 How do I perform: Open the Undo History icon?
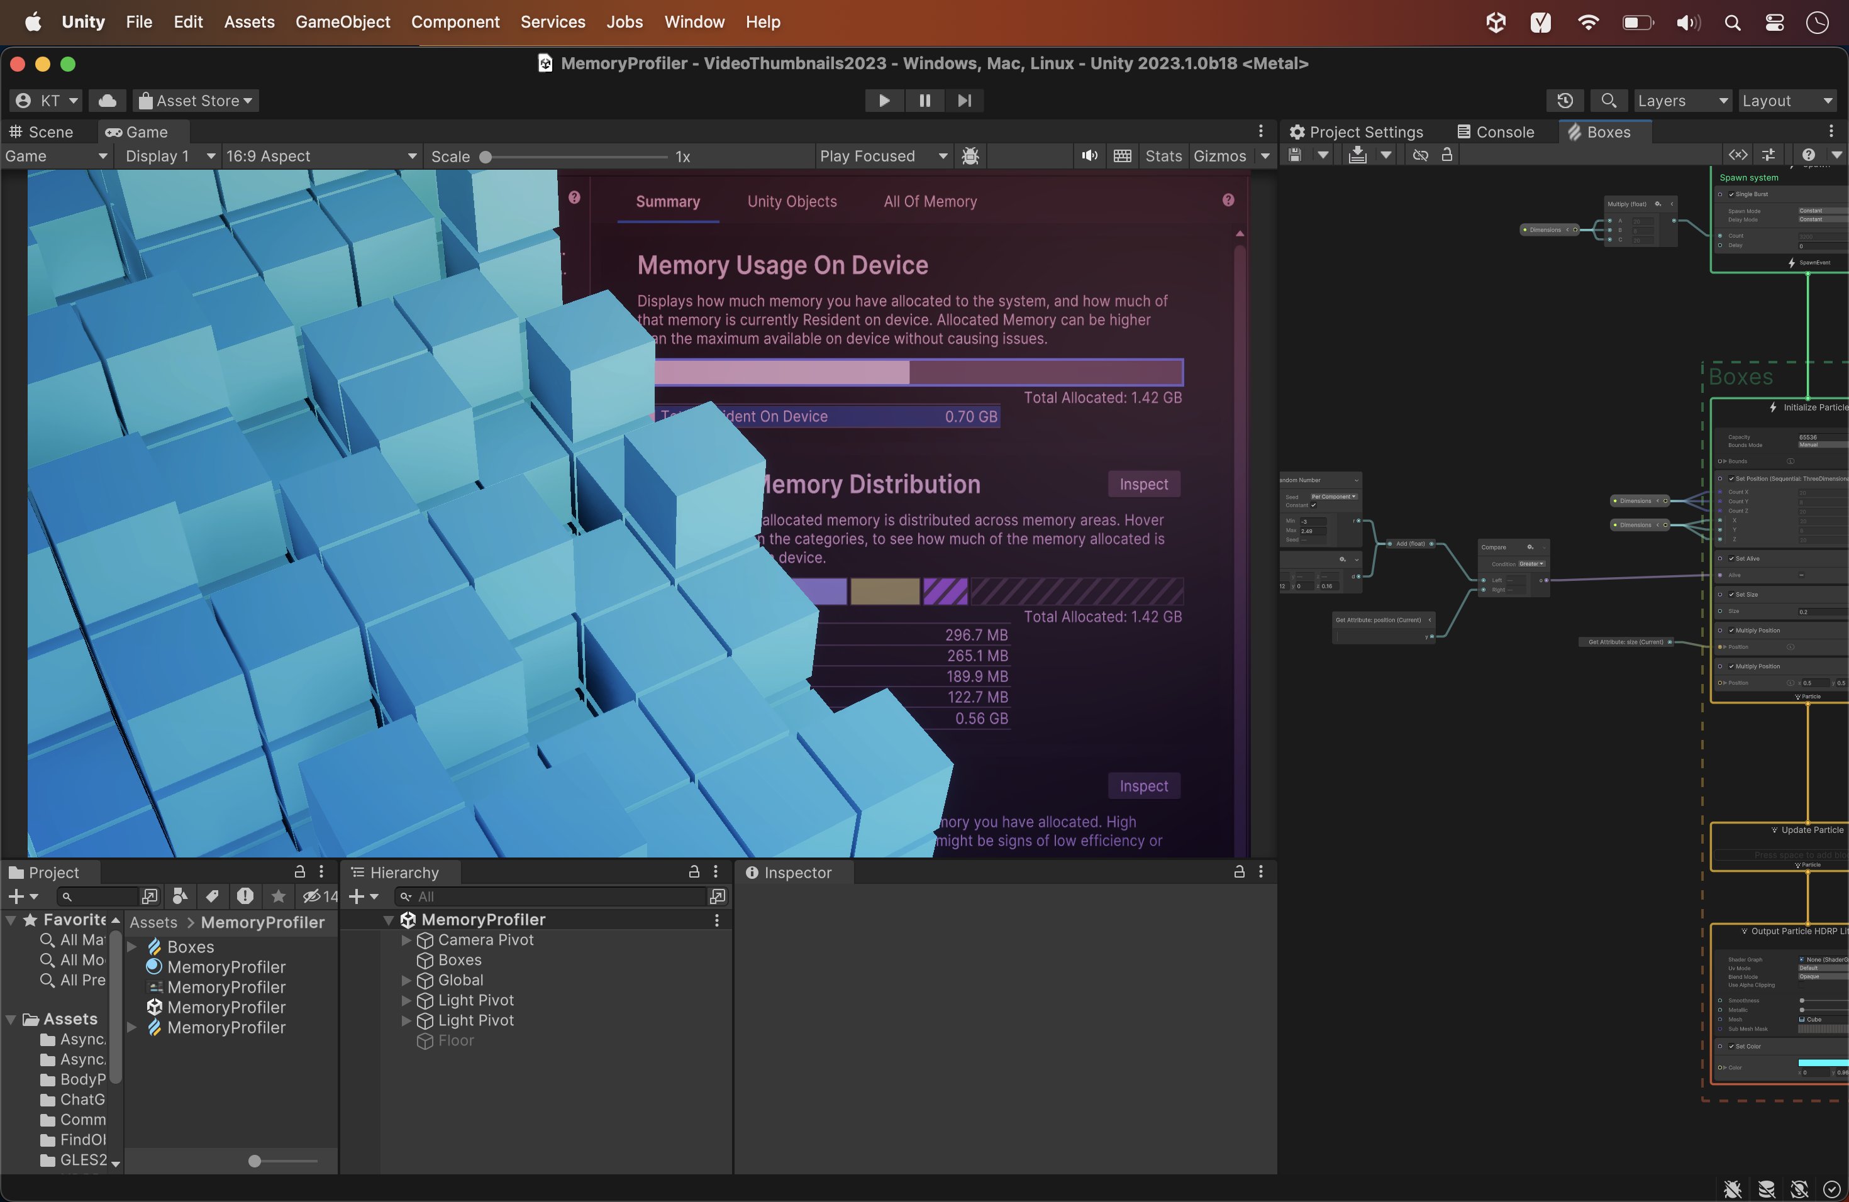(x=1565, y=100)
